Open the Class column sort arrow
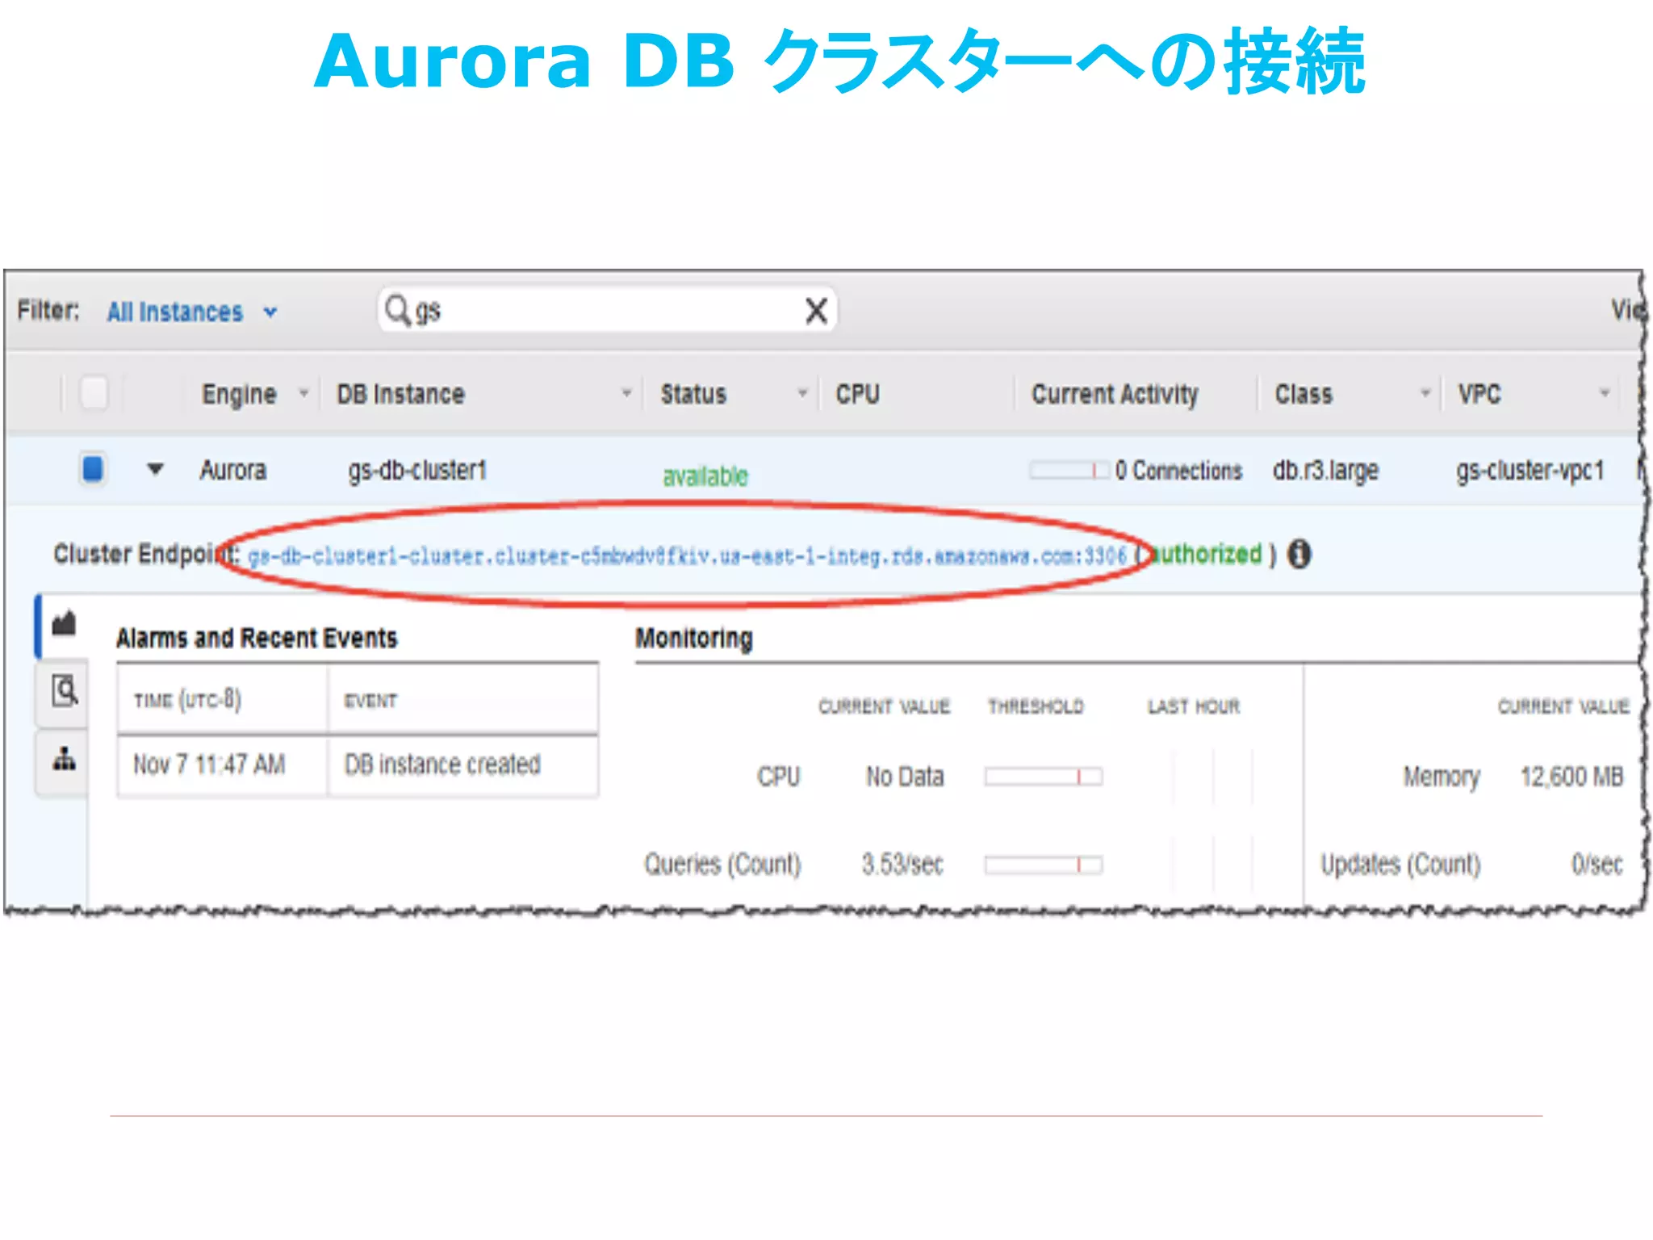Image resolution: width=1653 pixels, height=1240 pixels. coord(1425,393)
